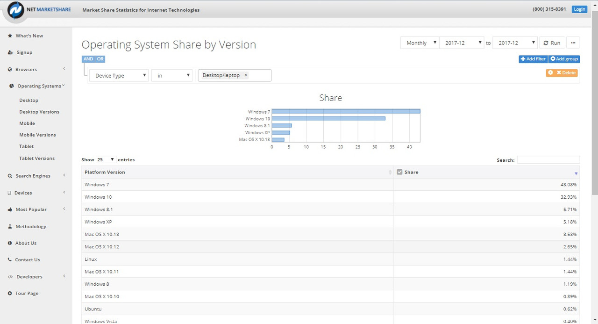Click the Windows 10 chart bar
The image size is (598, 324).
[x=328, y=118]
